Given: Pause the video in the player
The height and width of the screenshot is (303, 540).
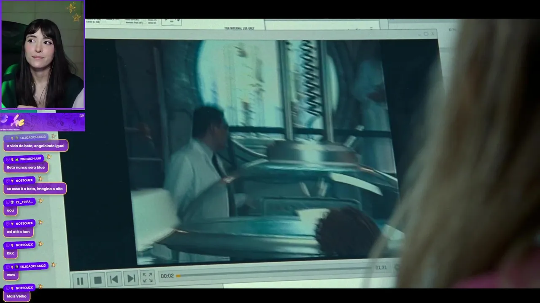Looking at the screenshot, I should [x=80, y=281].
